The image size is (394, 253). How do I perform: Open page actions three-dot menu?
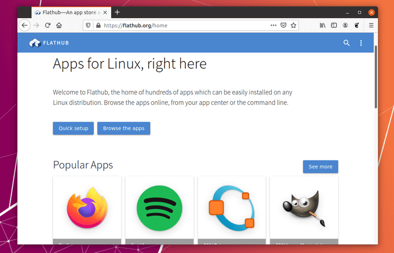pyautogui.click(x=273, y=25)
